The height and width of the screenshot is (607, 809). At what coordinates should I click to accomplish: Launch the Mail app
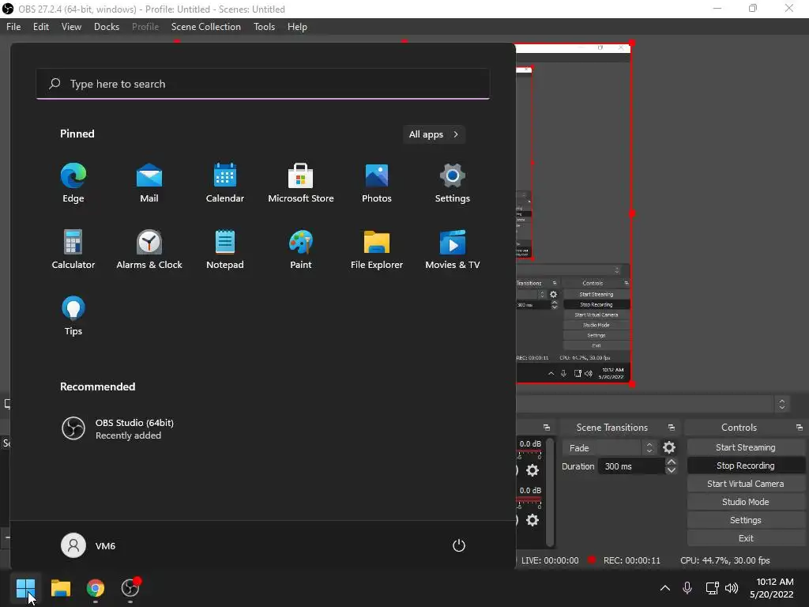coord(149,183)
